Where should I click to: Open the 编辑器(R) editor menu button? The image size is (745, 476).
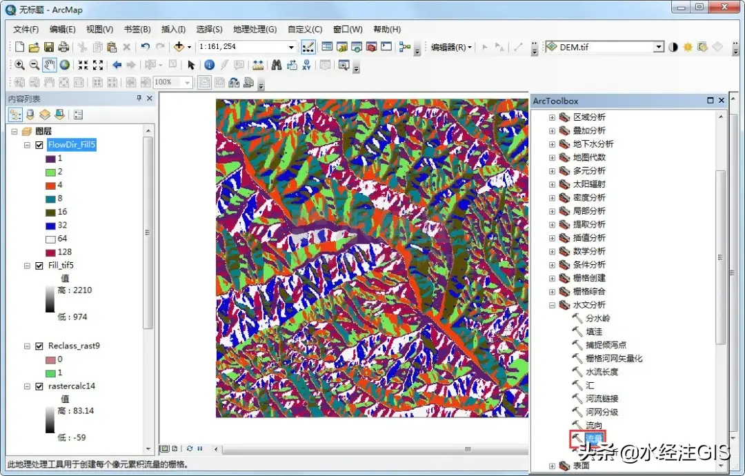[451, 47]
